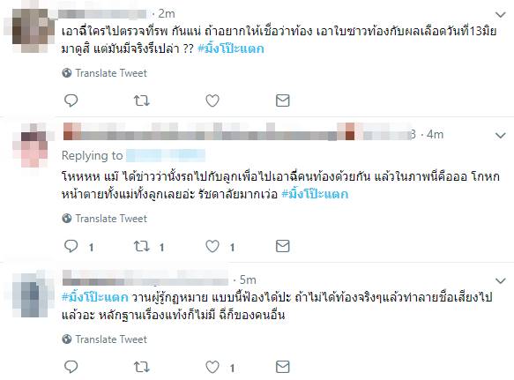Send the 2m tweet via direct message
This screenshot has width=514, height=380.
(x=283, y=101)
